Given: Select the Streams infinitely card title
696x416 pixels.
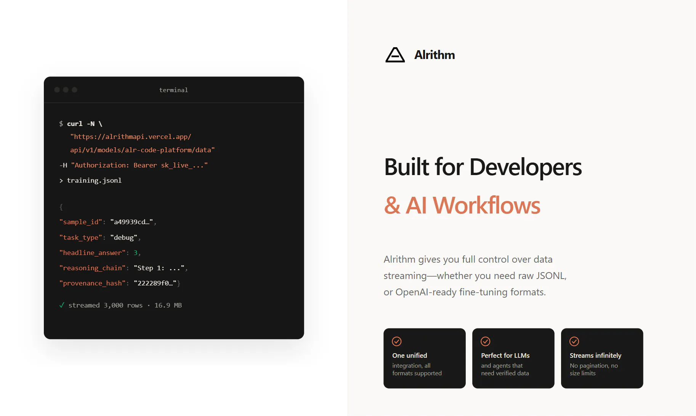Looking at the screenshot, I should point(595,355).
